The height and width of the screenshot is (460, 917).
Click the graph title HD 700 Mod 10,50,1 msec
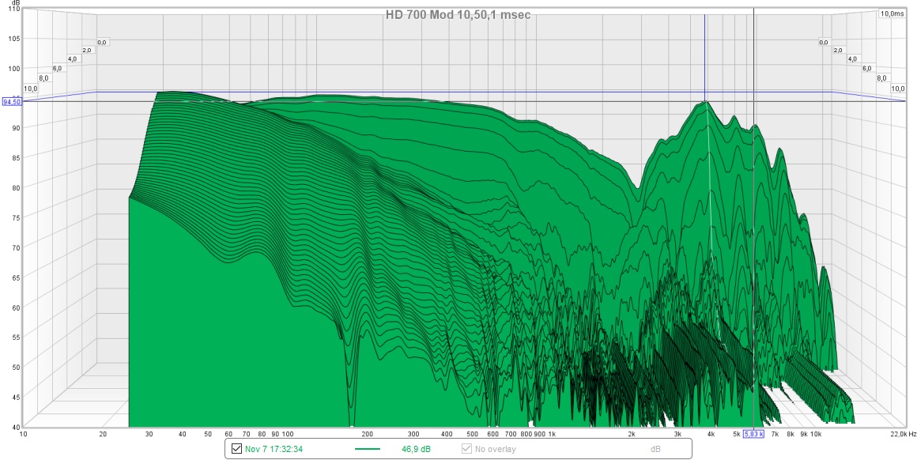pyautogui.click(x=458, y=14)
